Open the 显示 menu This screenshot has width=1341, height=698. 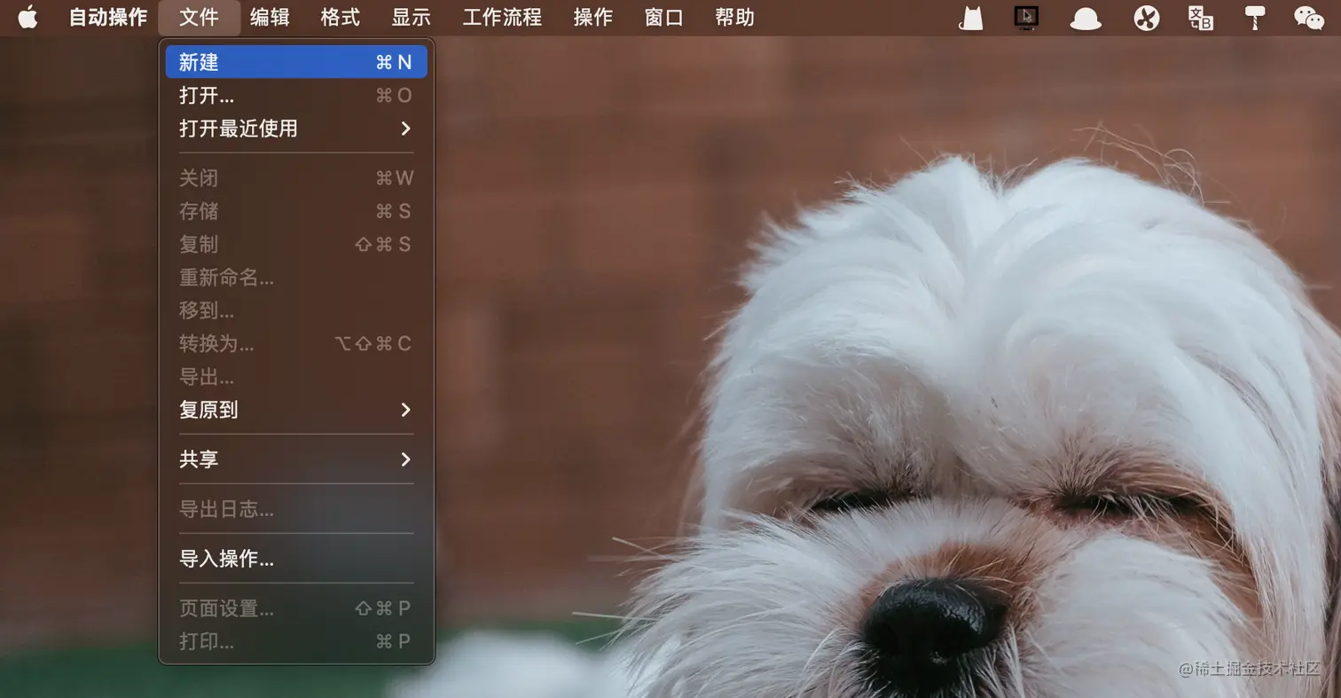click(x=412, y=17)
